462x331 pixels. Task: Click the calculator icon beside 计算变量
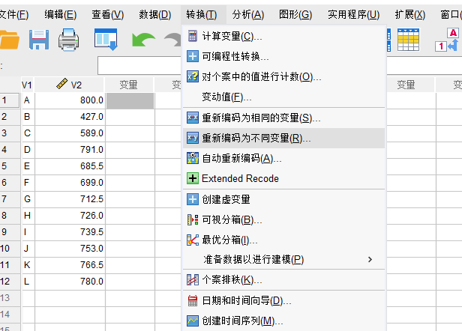click(193, 36)
